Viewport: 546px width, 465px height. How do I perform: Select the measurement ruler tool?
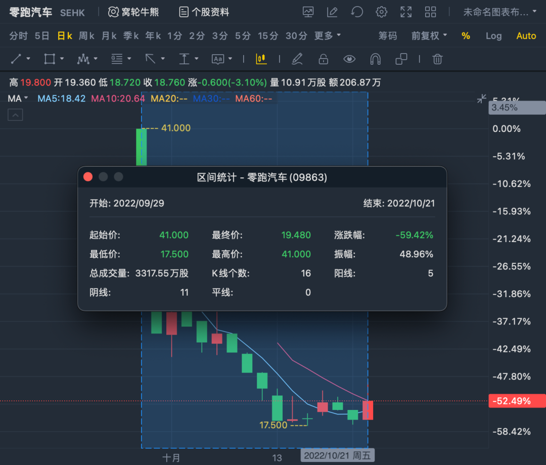[184, 59]
